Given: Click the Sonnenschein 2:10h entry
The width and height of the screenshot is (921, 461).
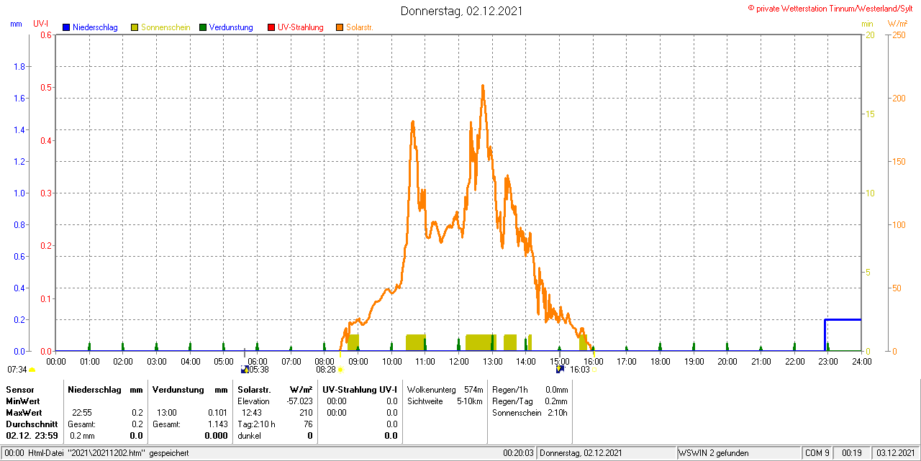Looking at the screenshot, I should point(530,413).
